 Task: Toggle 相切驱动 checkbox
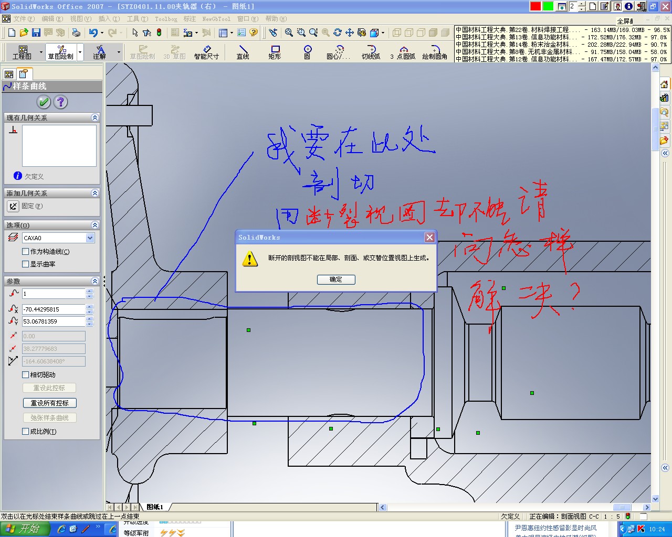pyautogui.click(x=25, y=375)
